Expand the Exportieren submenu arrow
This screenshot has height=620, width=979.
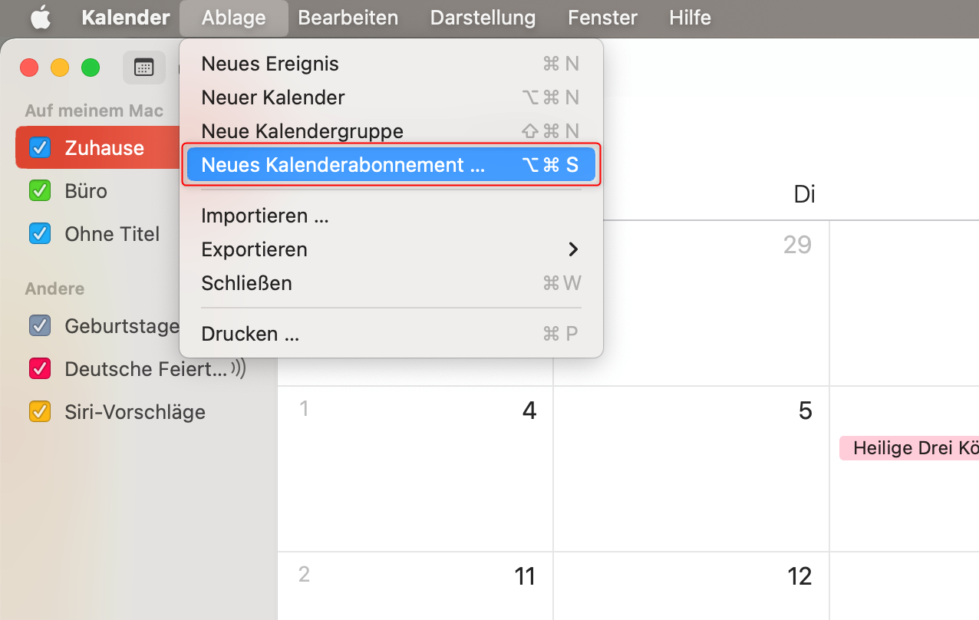click(572, 249)
